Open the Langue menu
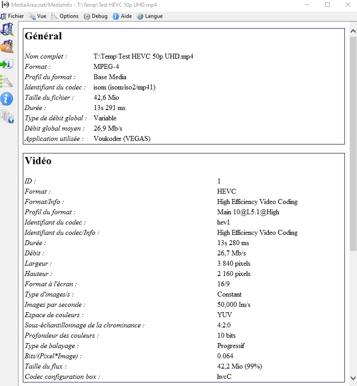This screenshot has height=386, width=357. coord(150,16)
